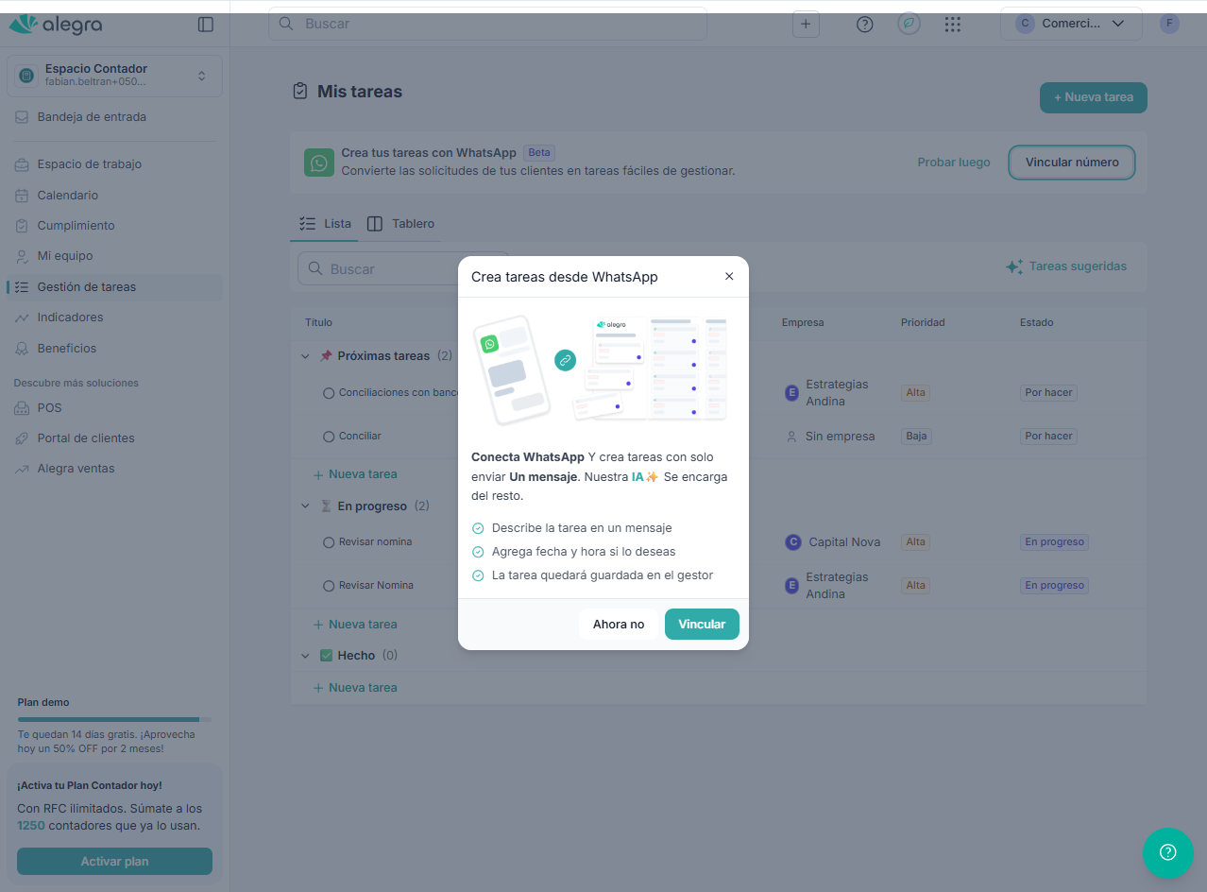Click the Vincular button in dialog
This screenshot has width=1207, height=892.
(x=701, y=624)
